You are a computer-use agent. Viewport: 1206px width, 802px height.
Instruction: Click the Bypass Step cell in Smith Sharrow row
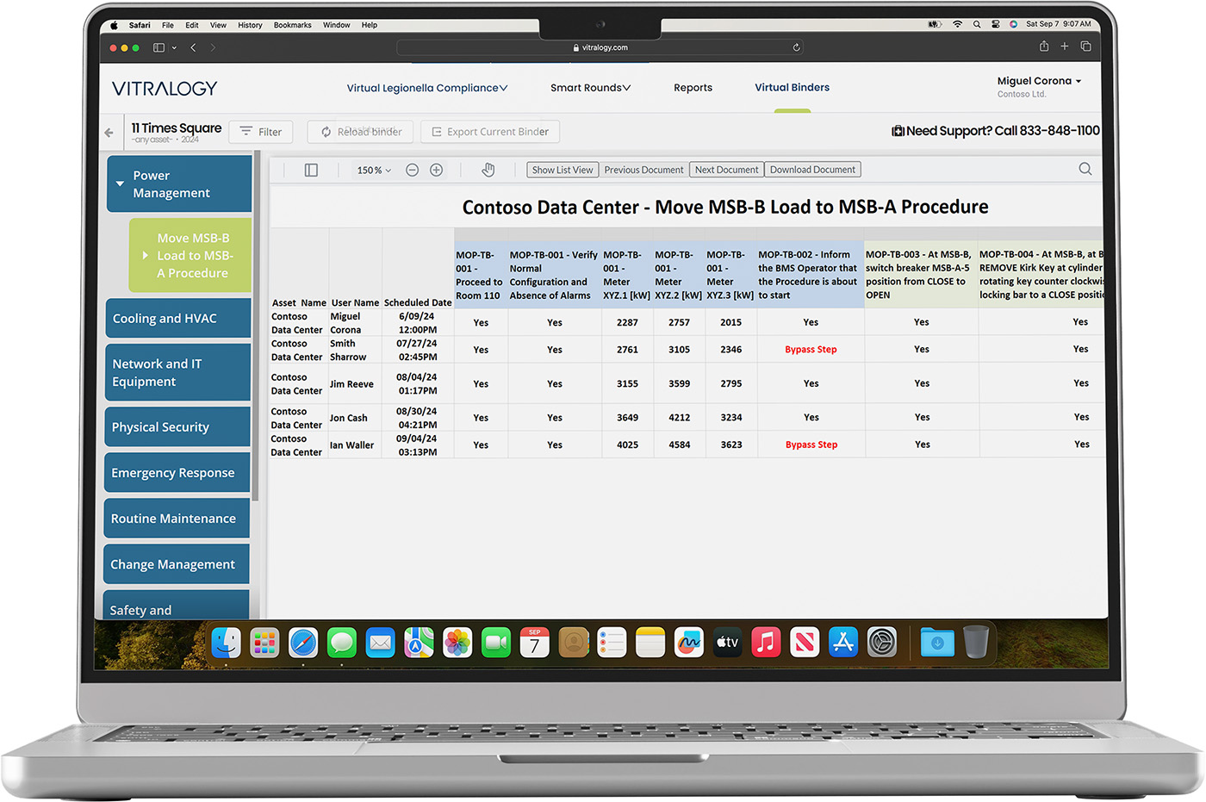pyautogui.click(x=811, y=350)
